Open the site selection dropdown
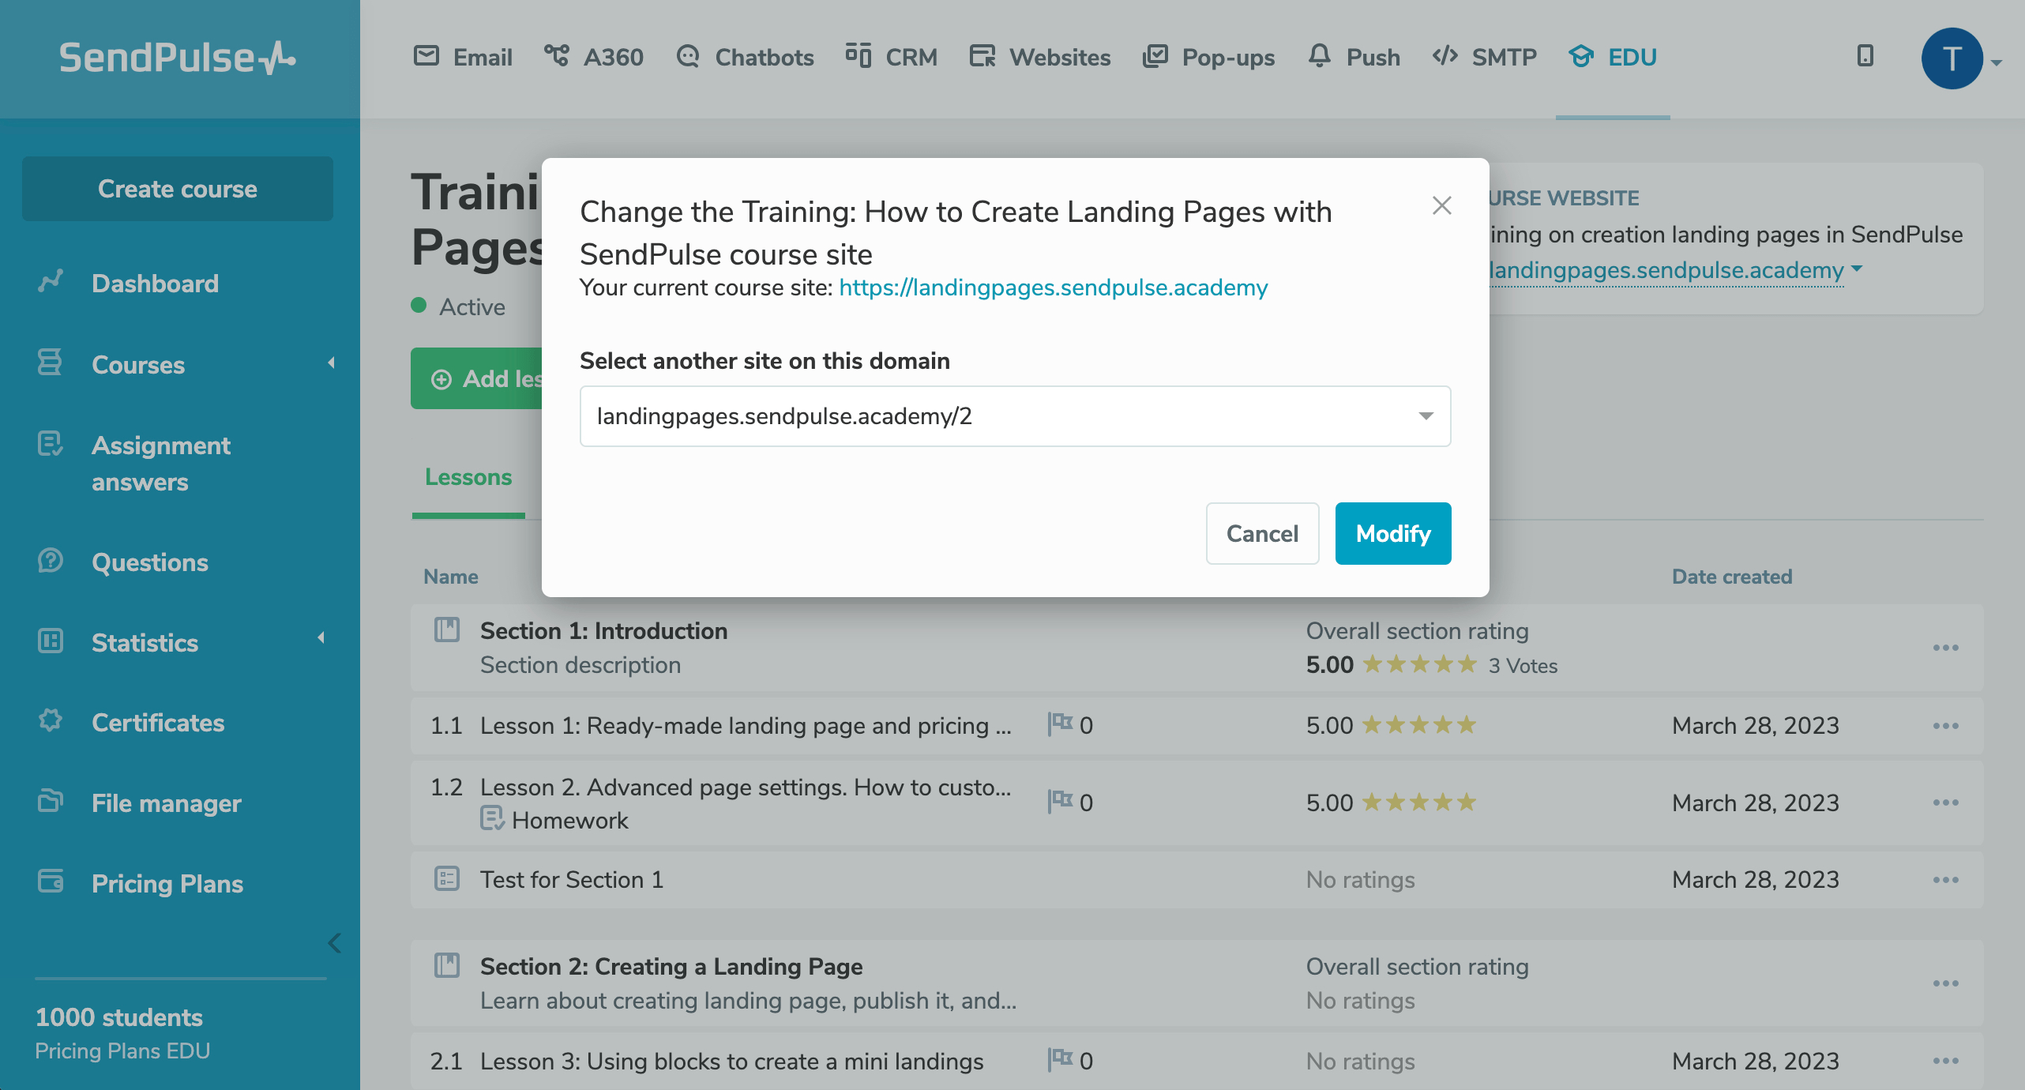Screen dimensions: 2025x1090 [x=1015, y=416]
